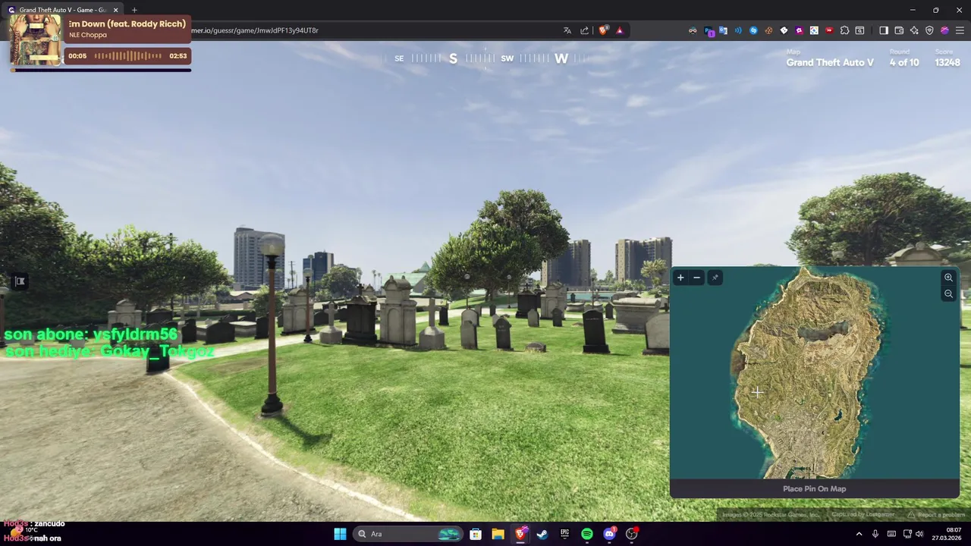Click the red fast-forward extension icon
This screenshot has height=546, width=971.
click(x=829, y=30)
